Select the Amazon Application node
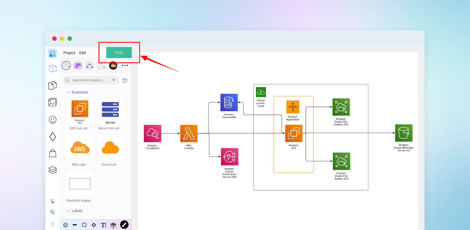470x230 pixels. (x=293, y=107)
